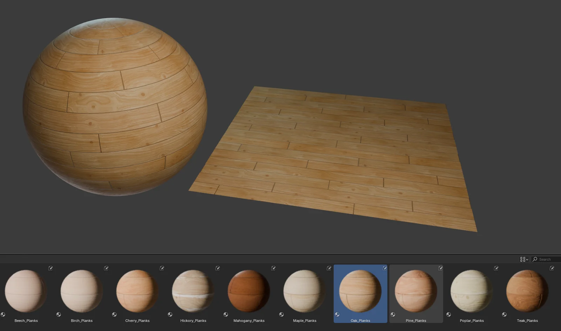Image resolution: width=561 pixels, height=331 pixels.
Task: Click the magnifier icon in the search box
Action: [x=534, y=259]
